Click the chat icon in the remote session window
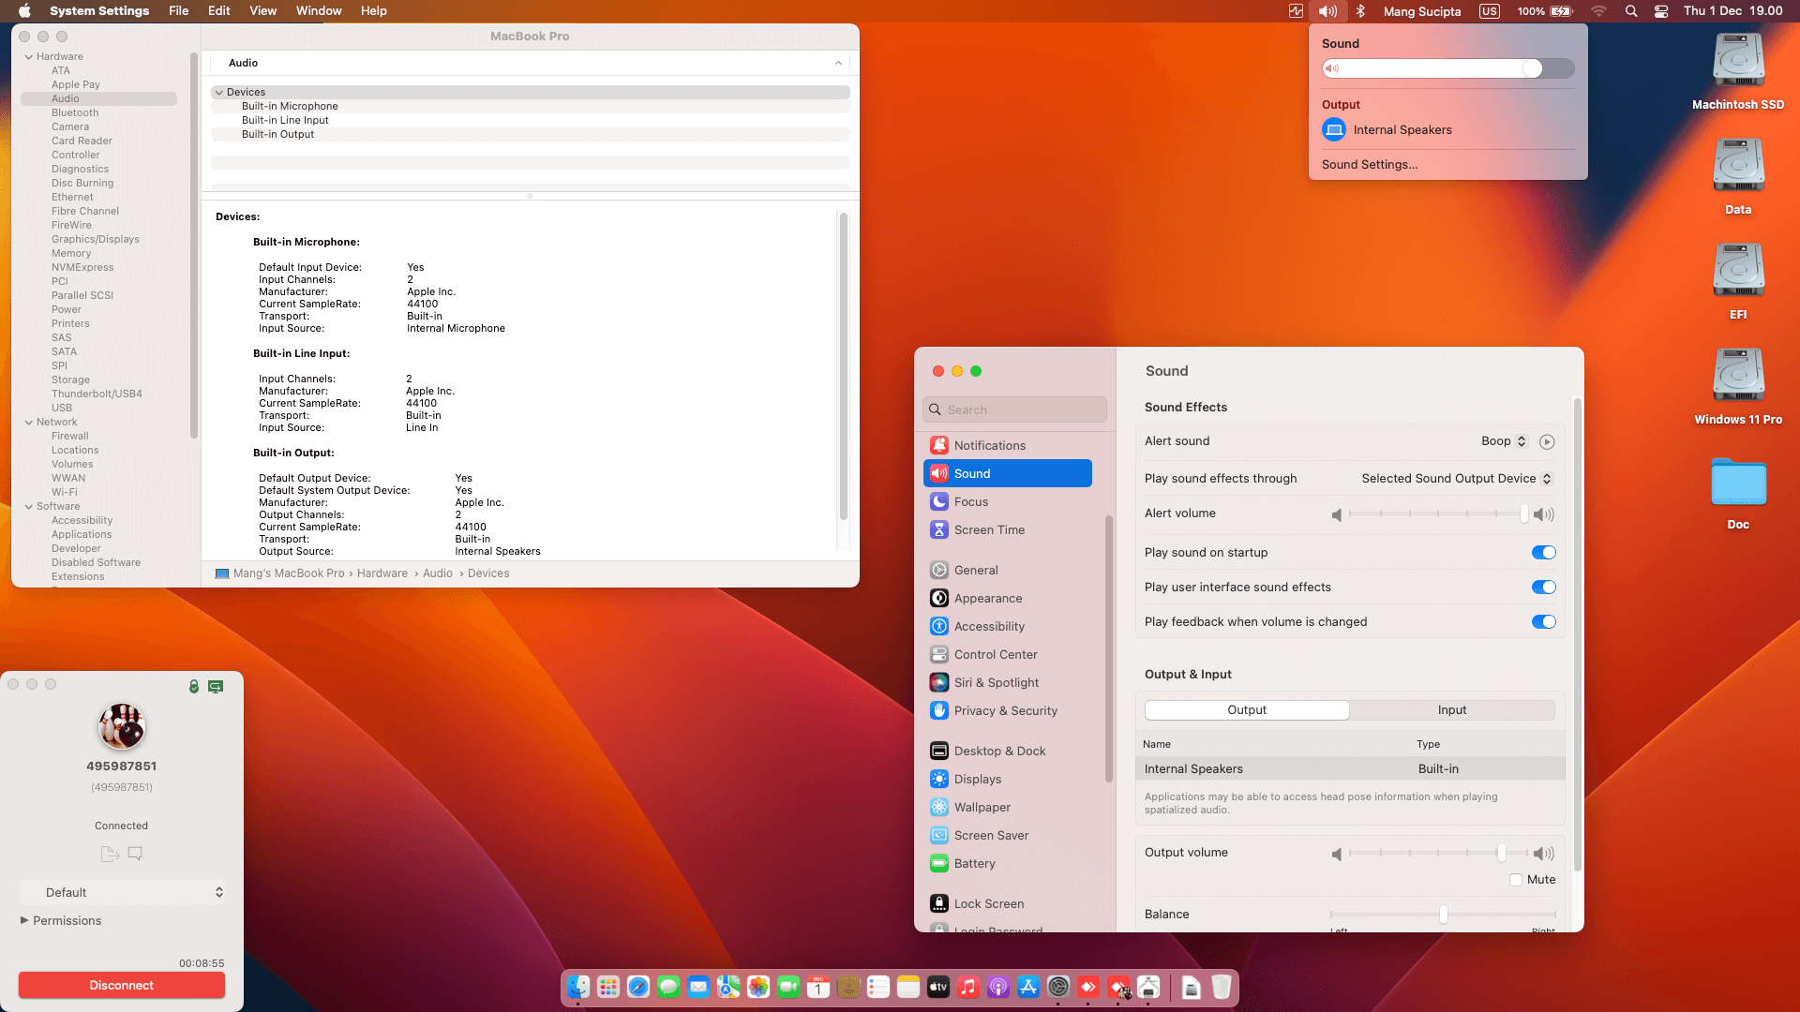The height and width of the screenshot is (1012, 1800). click(x=135, y=854)
